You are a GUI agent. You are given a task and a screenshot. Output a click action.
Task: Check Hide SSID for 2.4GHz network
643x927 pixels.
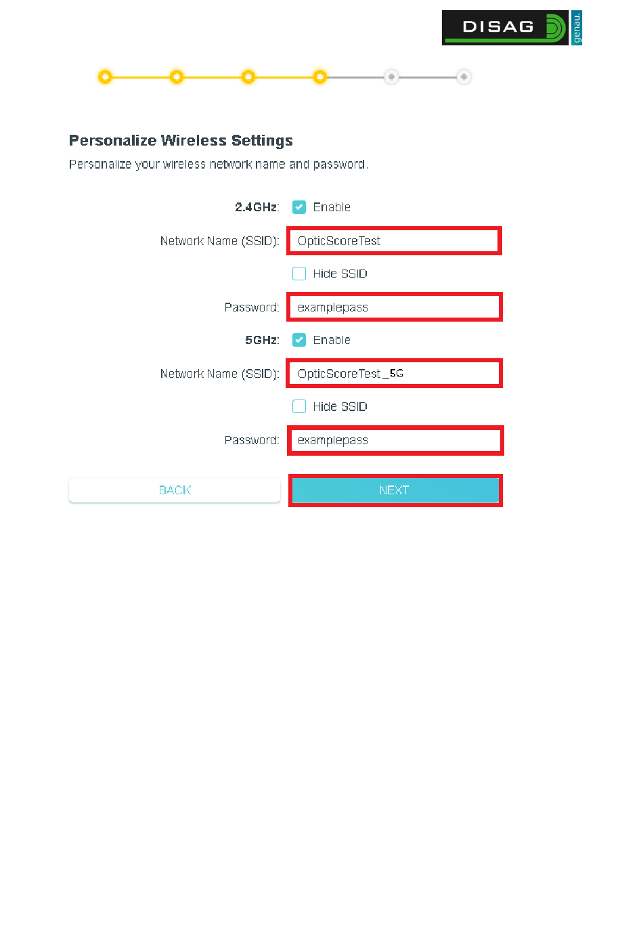pyautogui.click(x=299, y=274)
